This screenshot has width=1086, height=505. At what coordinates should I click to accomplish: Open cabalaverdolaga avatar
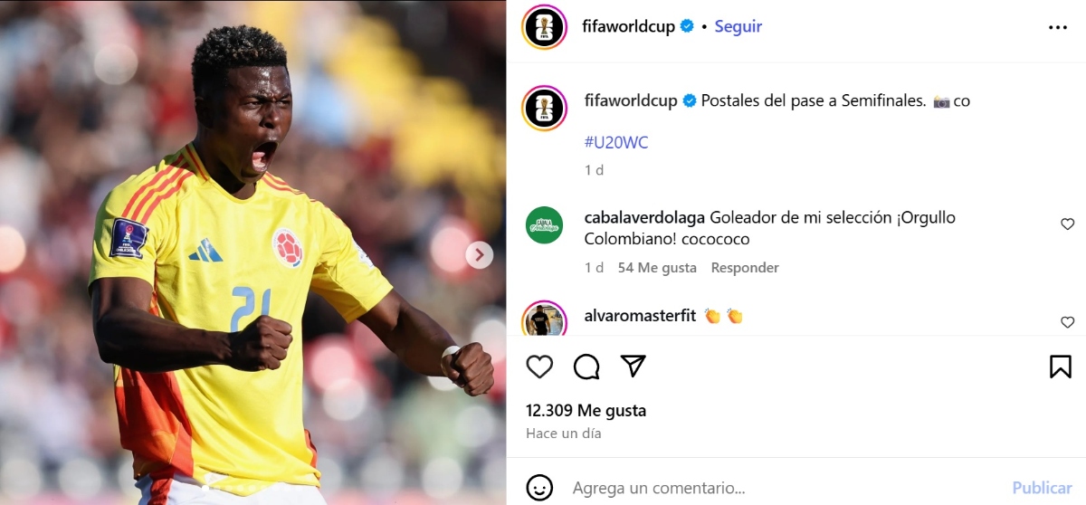pos(544,225)
